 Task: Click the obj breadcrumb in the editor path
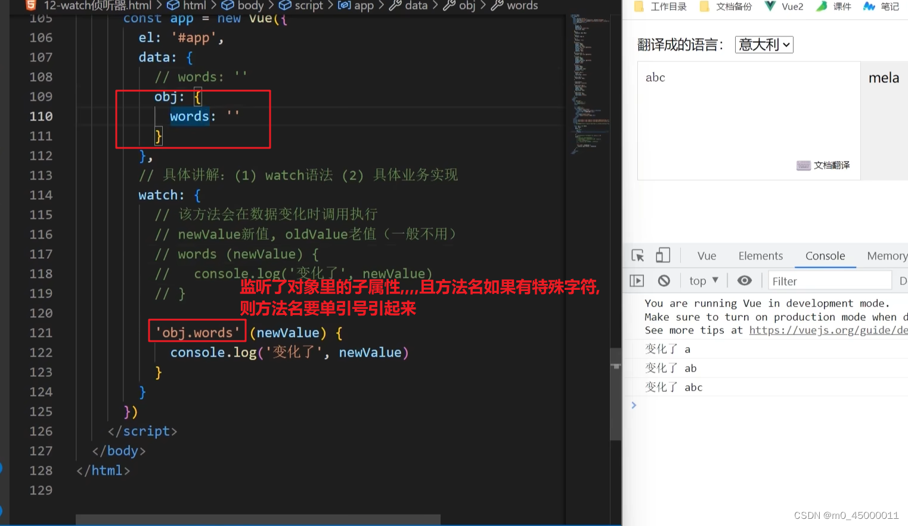point(467,6)
